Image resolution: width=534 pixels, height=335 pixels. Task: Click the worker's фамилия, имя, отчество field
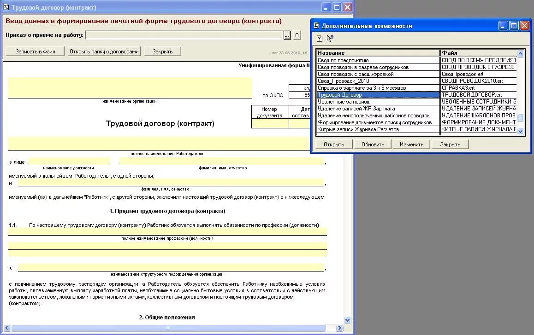(x=171, y=183)
